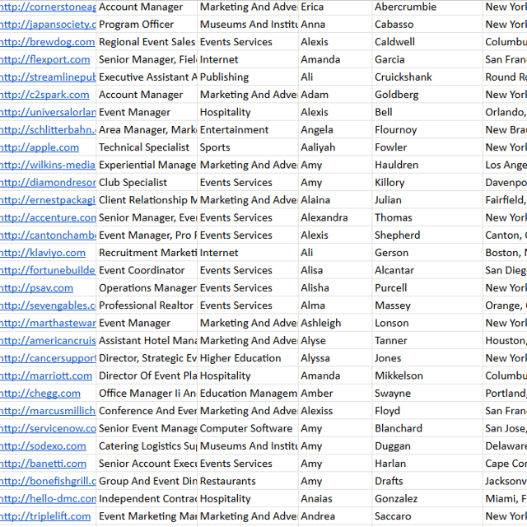
Task: Open the apple.com link
Action: [x=40, y=147]
